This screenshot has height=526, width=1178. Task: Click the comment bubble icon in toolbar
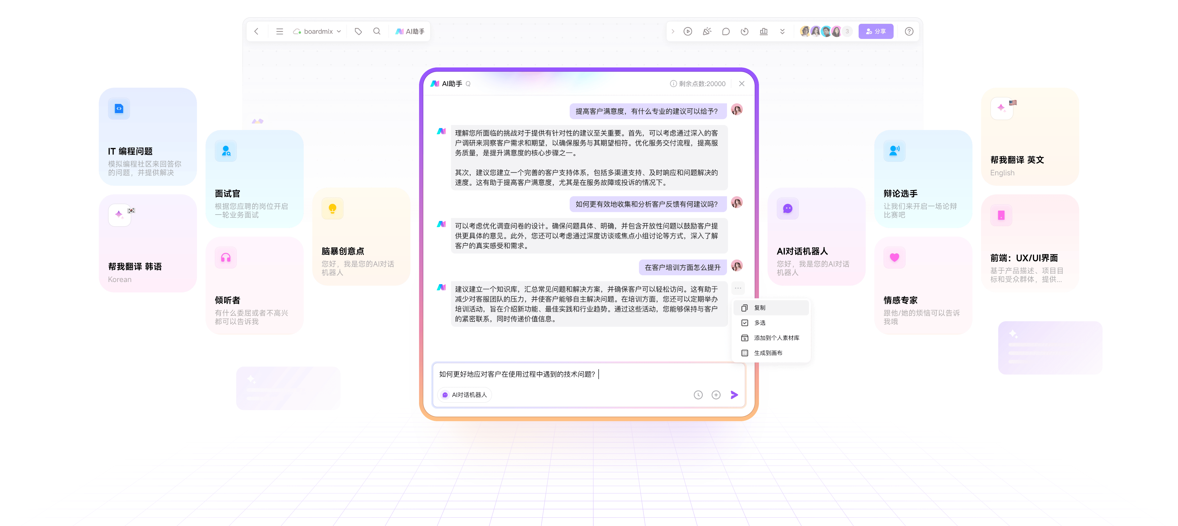(725, 32)
